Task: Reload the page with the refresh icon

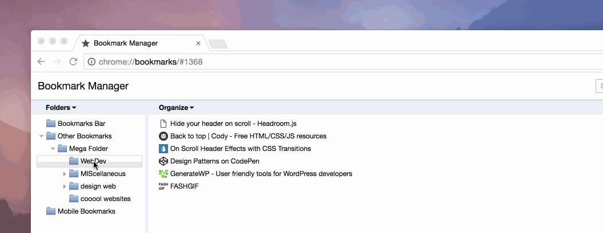Action: [73, 62]
